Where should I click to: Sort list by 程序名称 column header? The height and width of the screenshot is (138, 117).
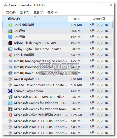coord(35,19)
